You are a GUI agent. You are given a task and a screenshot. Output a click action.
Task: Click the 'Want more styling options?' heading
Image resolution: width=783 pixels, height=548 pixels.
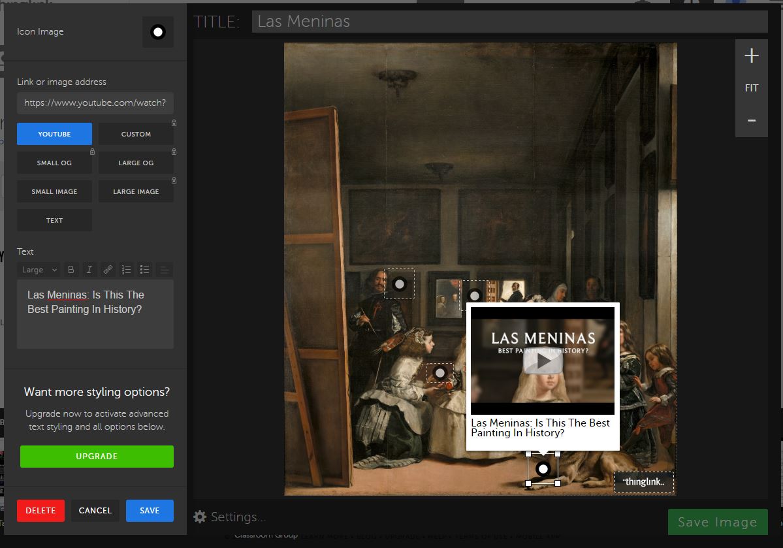click(x=97, y=392)
